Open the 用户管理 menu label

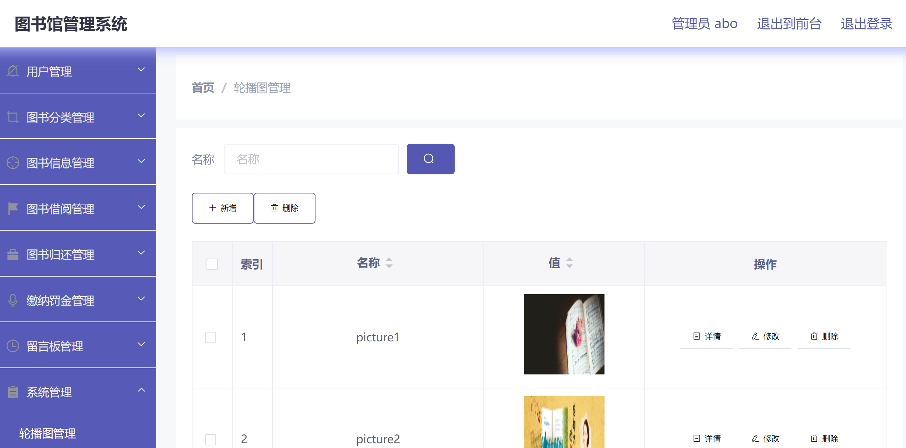pyautogui.click(x=49, y=71)
